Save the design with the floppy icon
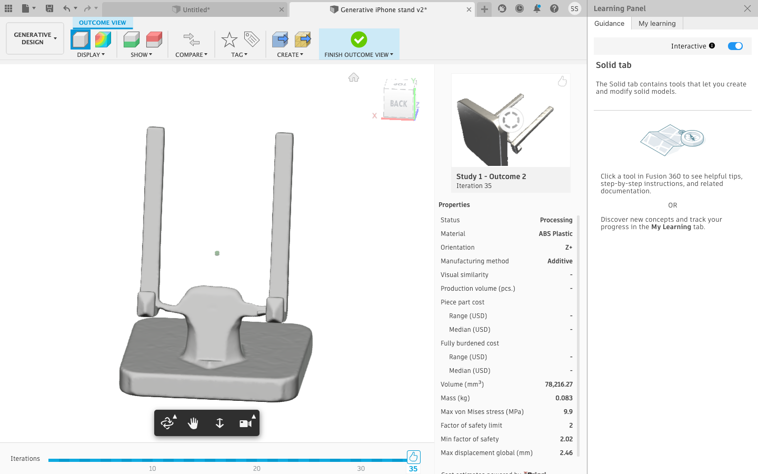Viewport: 758px width, 474px height. click(49, 8)
